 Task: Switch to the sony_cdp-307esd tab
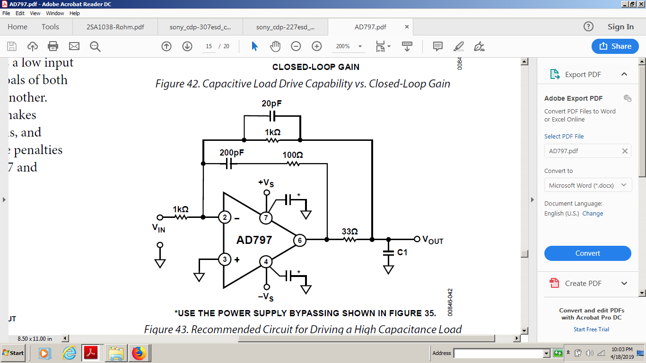[200, 27]
